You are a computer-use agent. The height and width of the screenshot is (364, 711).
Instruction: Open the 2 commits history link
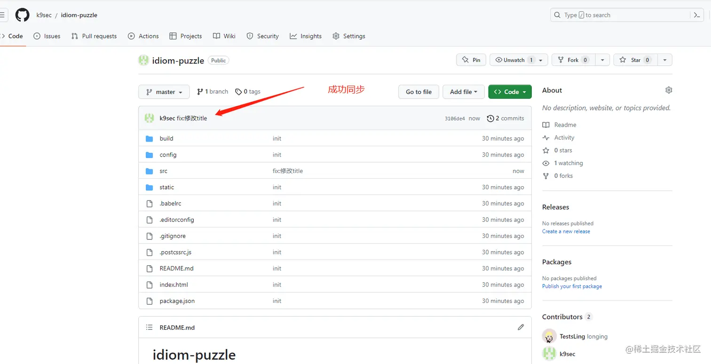coord(506,119)
